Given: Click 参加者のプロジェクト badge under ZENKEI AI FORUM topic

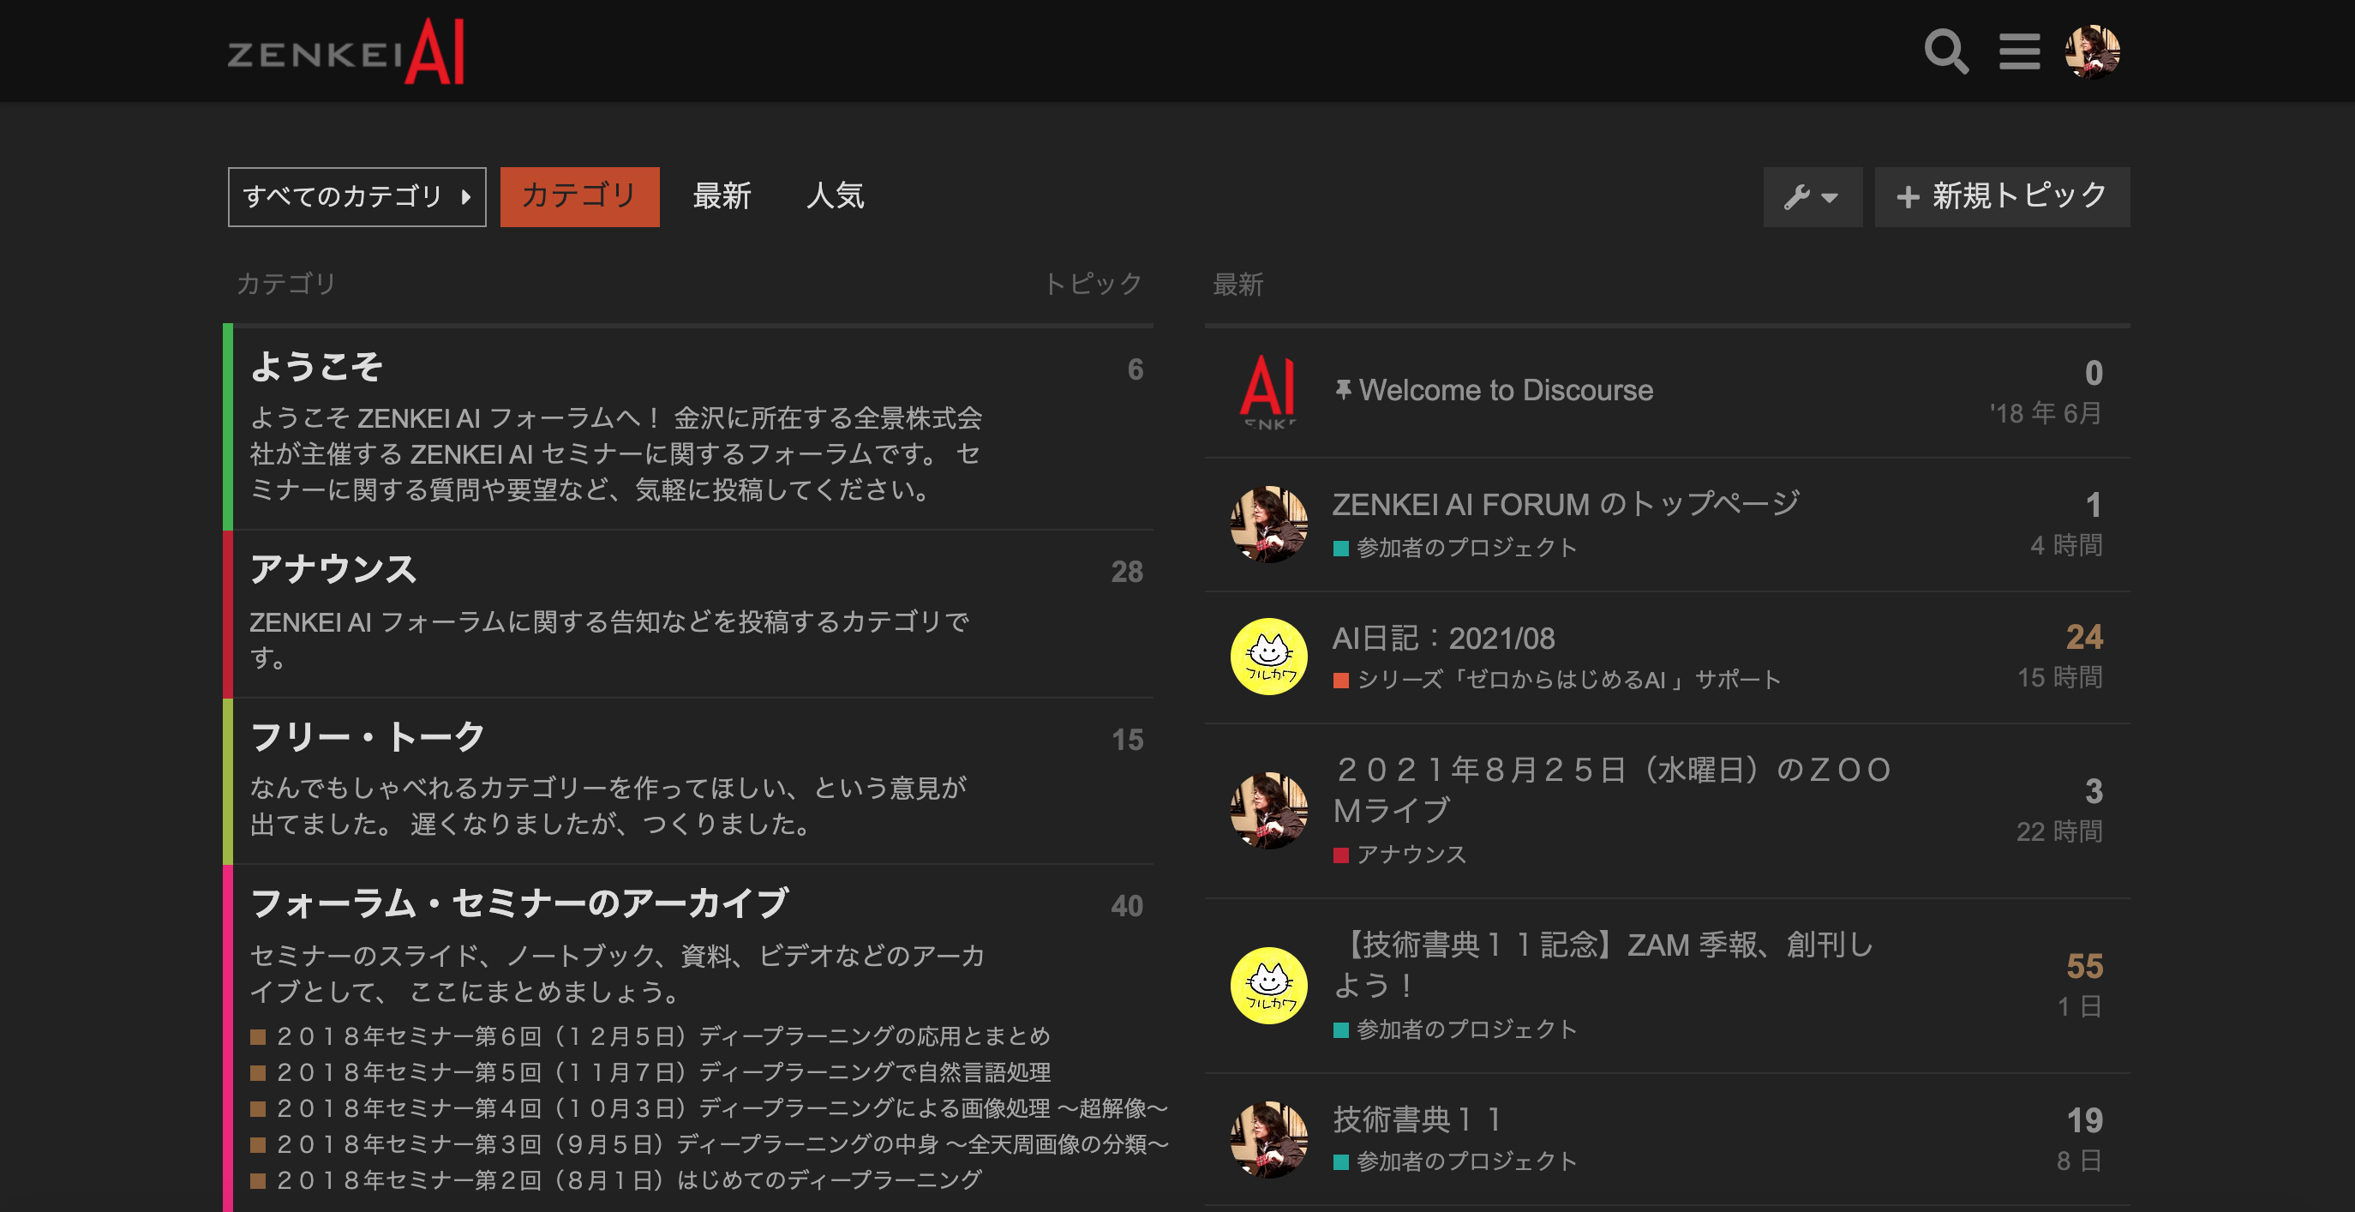Looking at the screenshot, I should point(1455,547).
